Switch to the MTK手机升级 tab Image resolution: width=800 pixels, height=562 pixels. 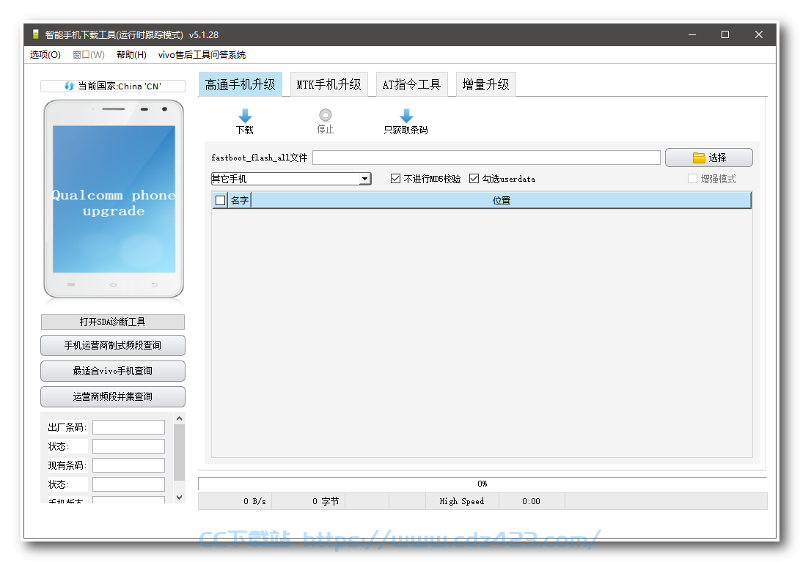329,84
